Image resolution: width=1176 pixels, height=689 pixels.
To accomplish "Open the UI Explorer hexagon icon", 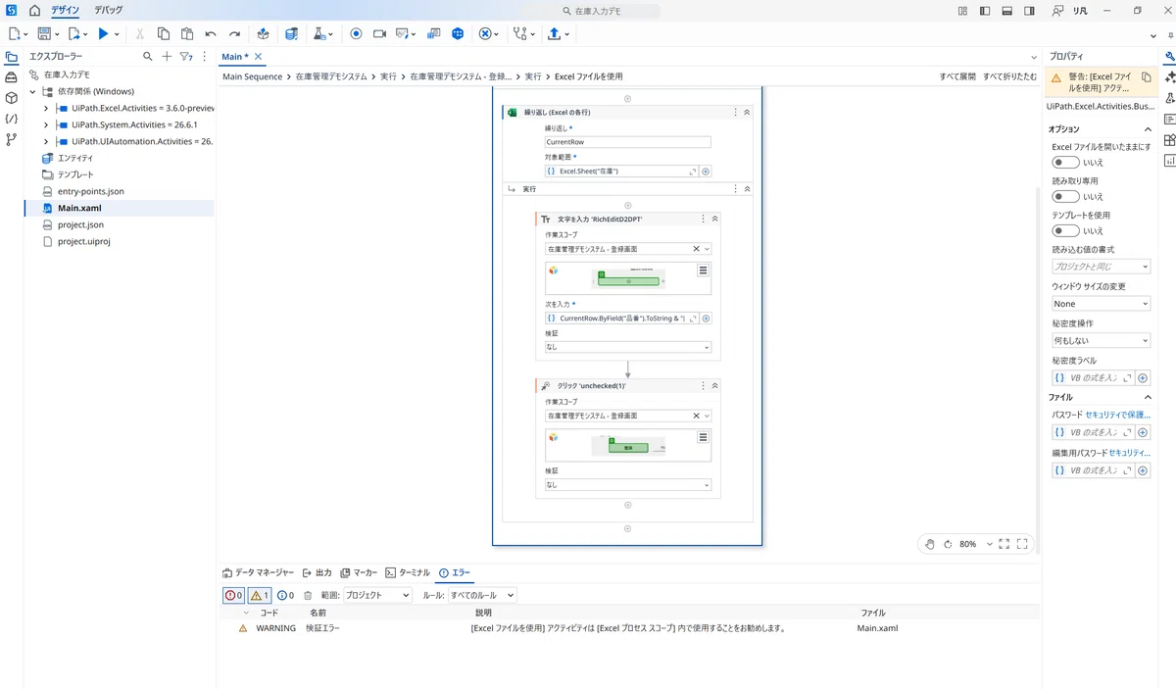I will [x=458, y=33].
